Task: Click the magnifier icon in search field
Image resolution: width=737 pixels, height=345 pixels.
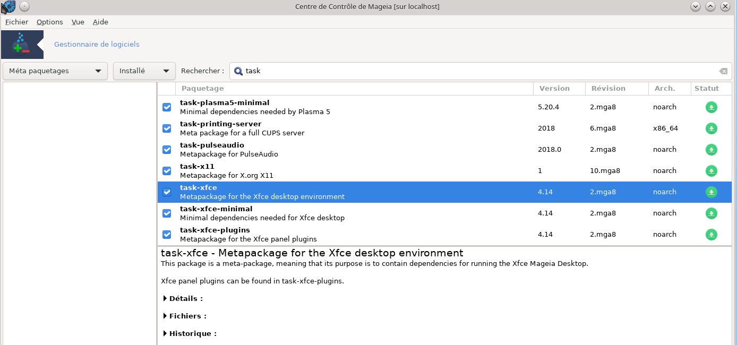Action: [238, 71]
